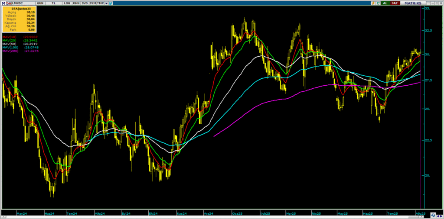Click the window pin-down triangle icon
The image size is (444, 219).
[x=428, y=3]
